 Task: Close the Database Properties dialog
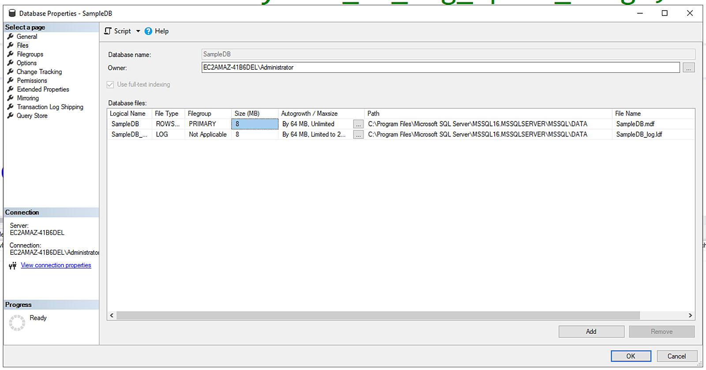690,13
